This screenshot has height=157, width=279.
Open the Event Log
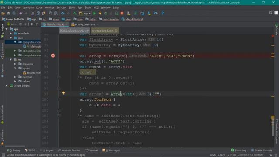(238, 150)
